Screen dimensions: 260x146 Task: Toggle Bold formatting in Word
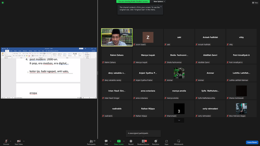(13, 56)
